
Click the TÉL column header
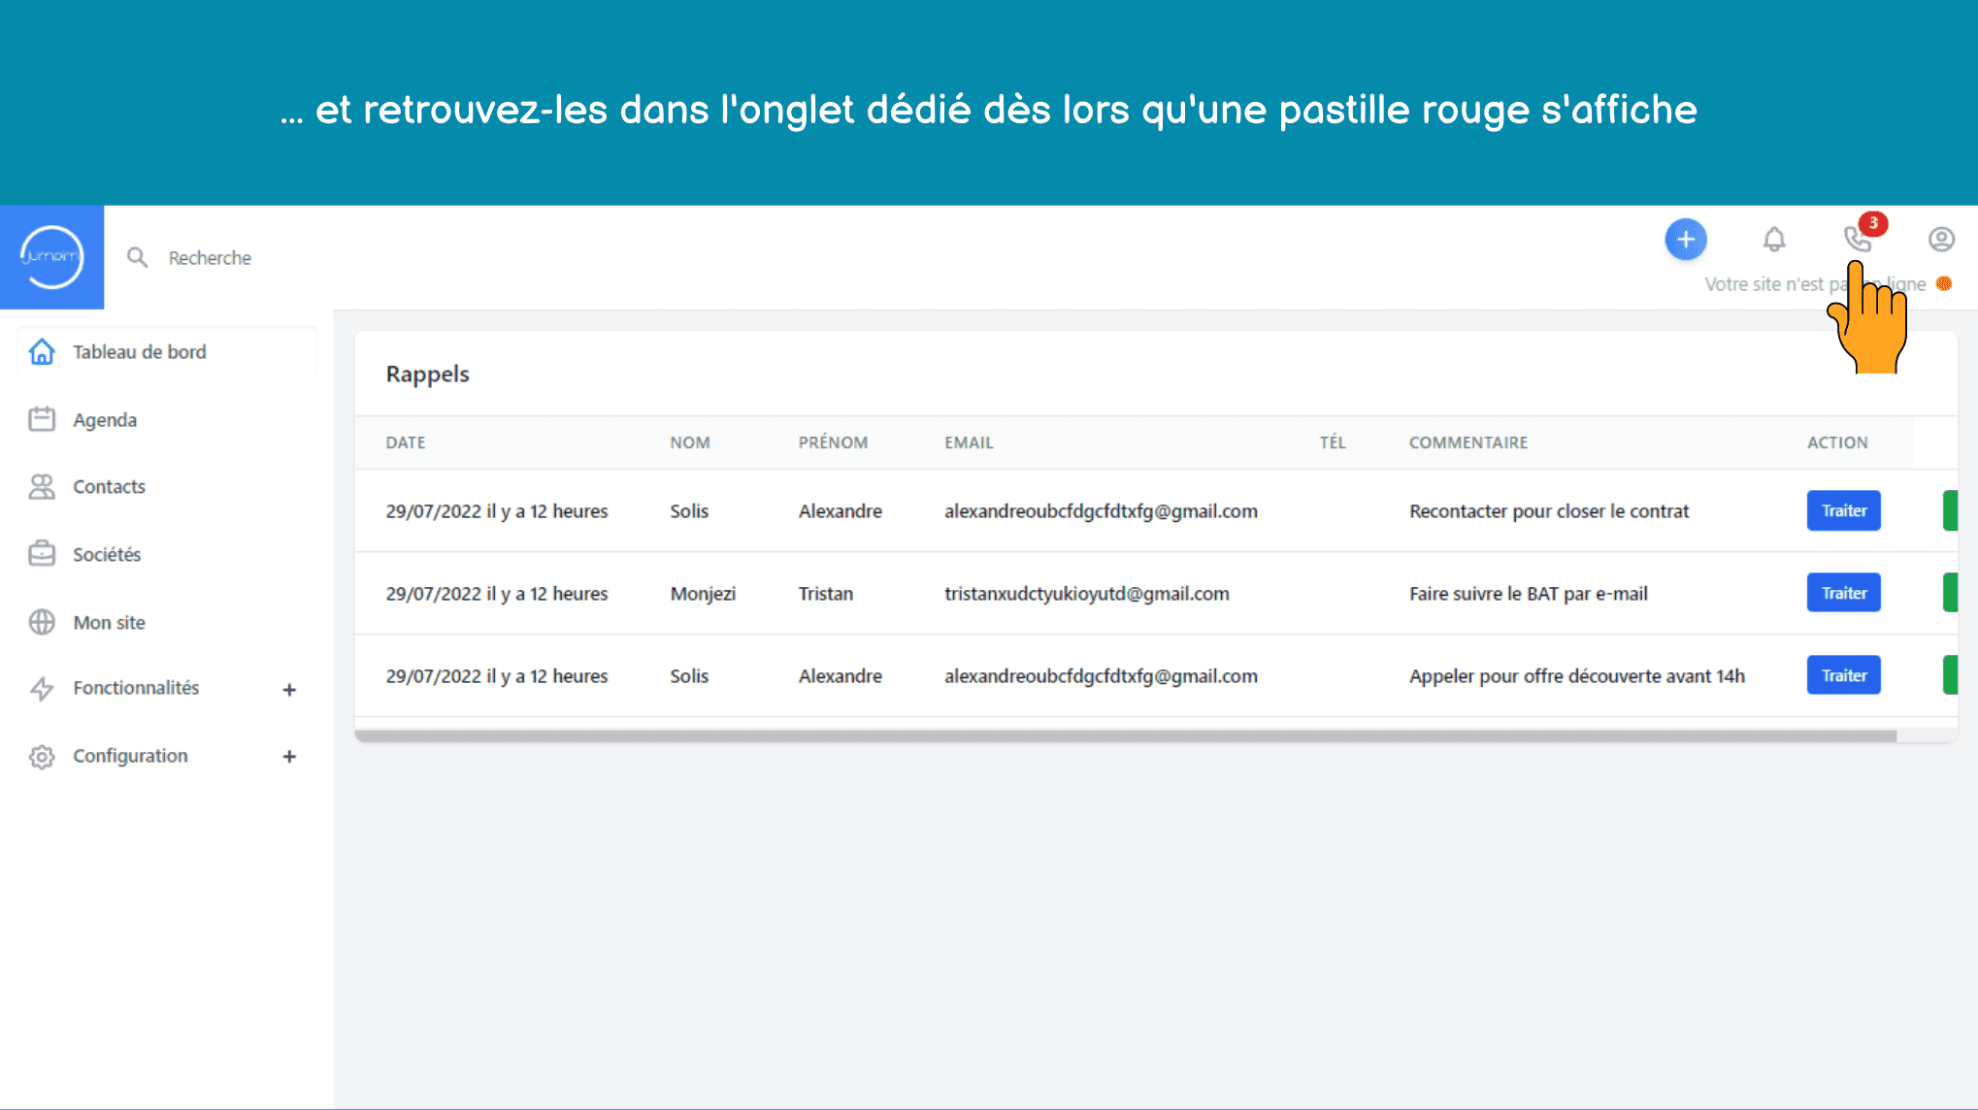[x=1333, y=442]
